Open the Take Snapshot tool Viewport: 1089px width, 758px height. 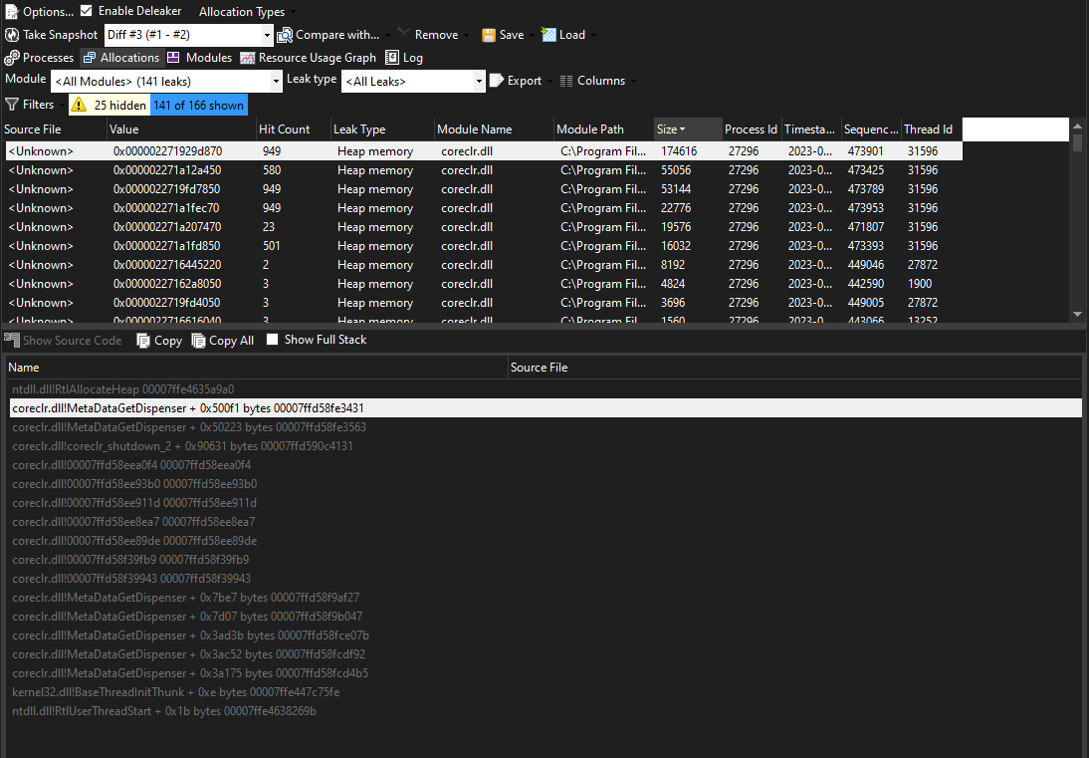(51, 34)
